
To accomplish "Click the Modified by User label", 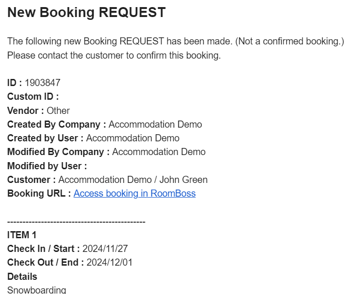I will pyautogui.click(x=47, y=166).
